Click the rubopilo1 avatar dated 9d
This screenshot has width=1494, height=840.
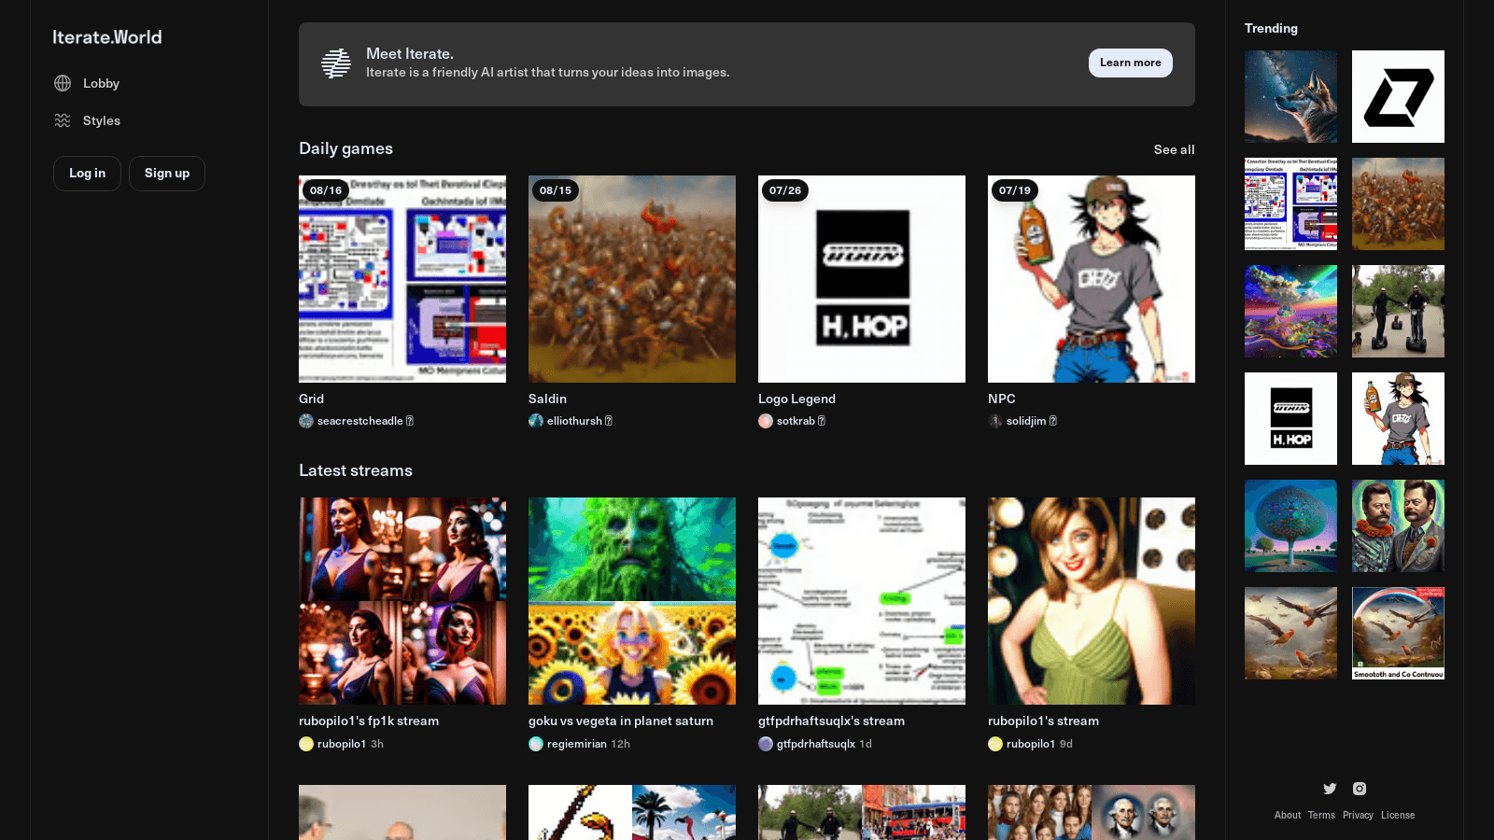coord(995,744)
